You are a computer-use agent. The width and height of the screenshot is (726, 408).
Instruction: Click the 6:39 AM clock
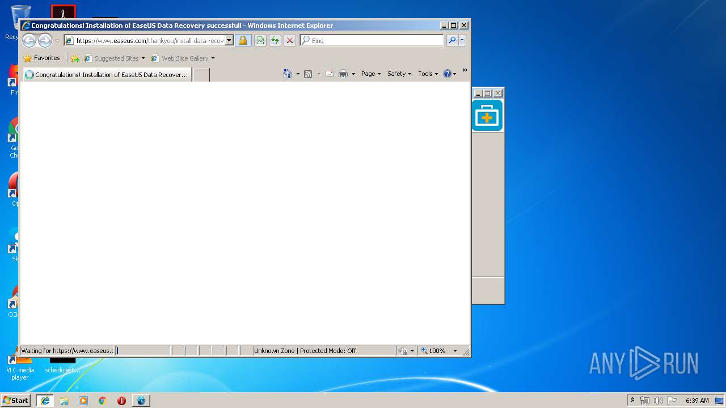(697, 401)
